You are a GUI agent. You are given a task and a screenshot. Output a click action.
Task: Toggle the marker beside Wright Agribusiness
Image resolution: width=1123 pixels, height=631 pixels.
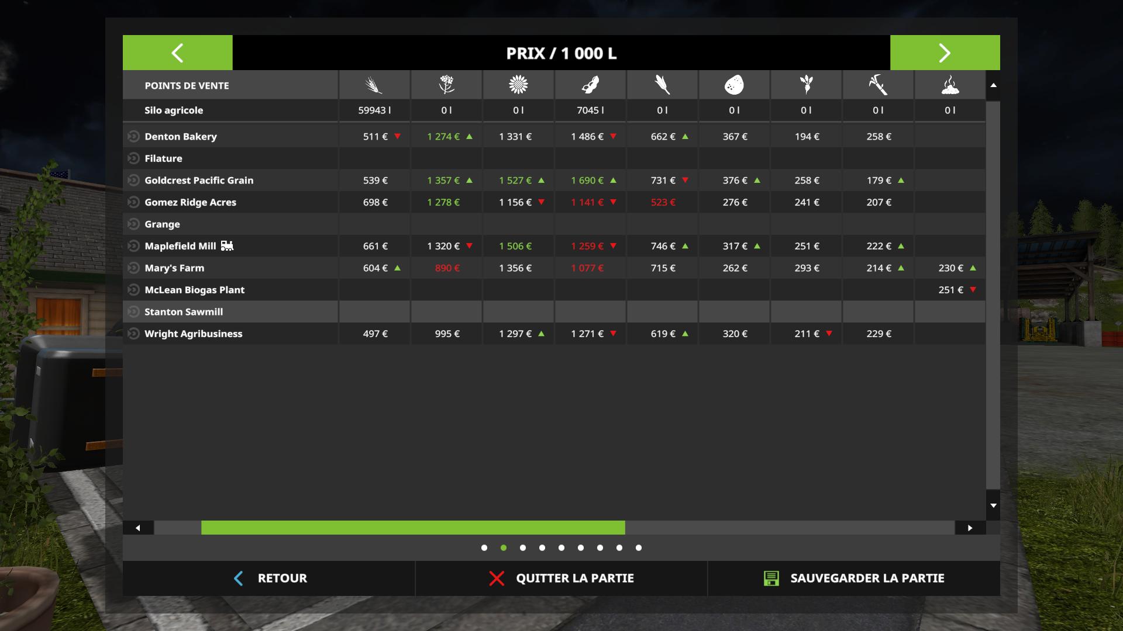coord(133,334)
